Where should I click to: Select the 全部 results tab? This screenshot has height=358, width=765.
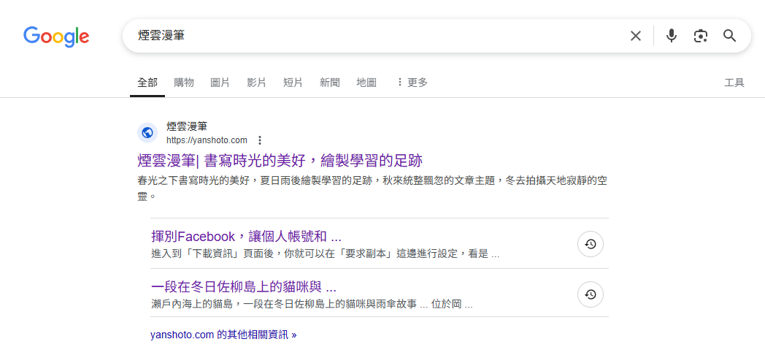click(x=147, y=83)
